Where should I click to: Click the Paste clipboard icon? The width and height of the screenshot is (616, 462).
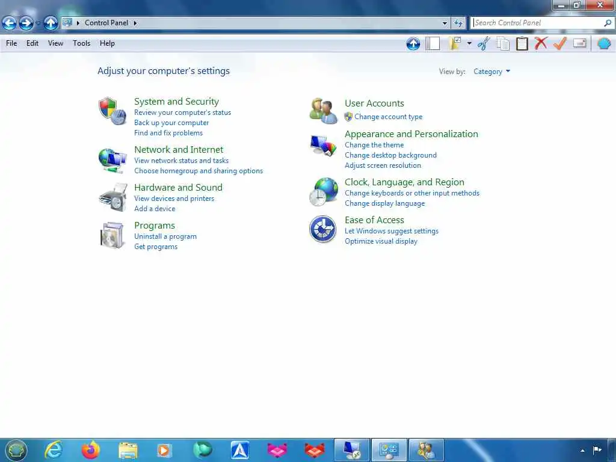[522, 43]
